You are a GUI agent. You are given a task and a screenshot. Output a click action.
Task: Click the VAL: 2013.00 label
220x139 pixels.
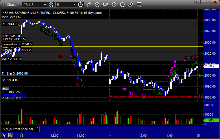coord(11,59)
